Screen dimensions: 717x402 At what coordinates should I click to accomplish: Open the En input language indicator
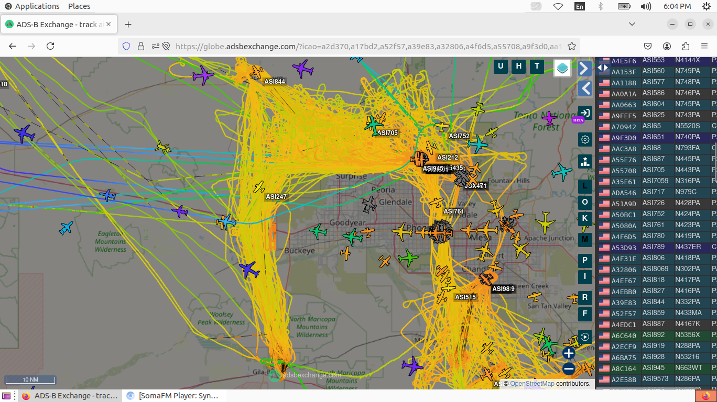click(580, 6)
